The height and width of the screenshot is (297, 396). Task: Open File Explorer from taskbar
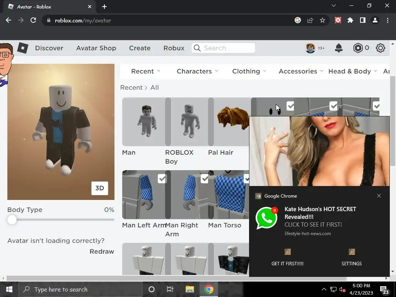pyautogui.click(x=189, y=289)
